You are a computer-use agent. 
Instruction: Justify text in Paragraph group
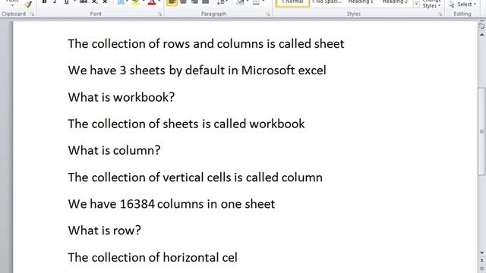[x=205, y=2]
